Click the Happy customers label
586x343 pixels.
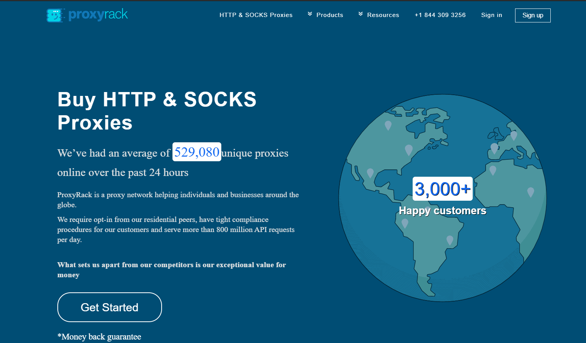[x=443, y=211]
